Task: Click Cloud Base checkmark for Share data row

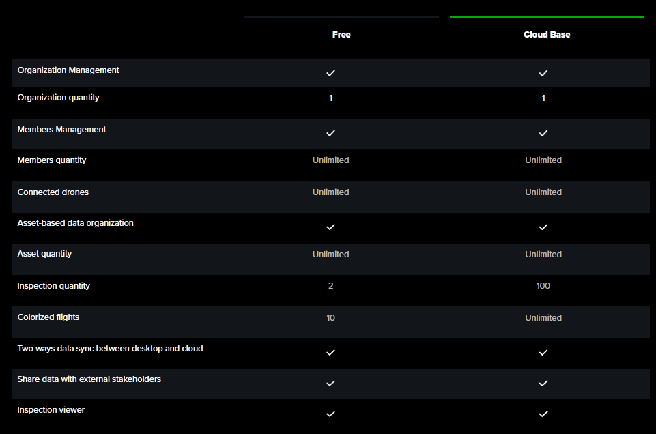Action: point(543,384)
